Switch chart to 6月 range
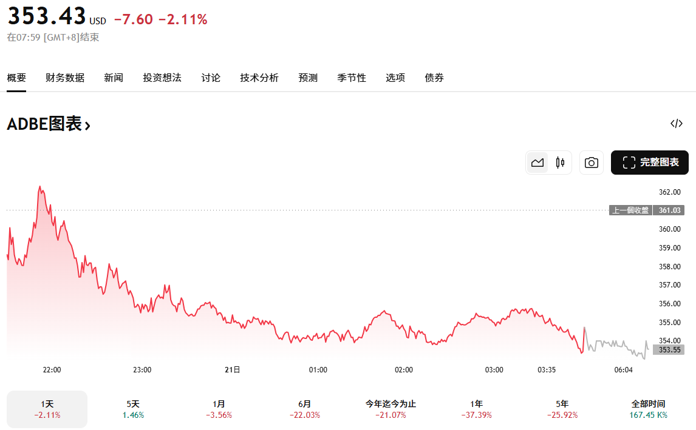The width and height of the screenshot is (696, 430). [x=305, y=409]
